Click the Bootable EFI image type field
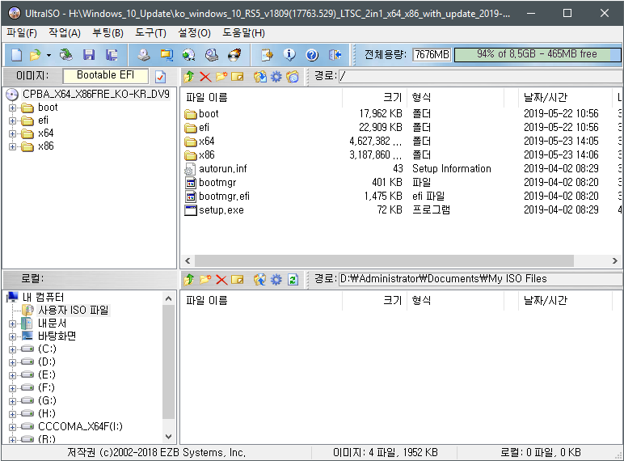The height and width of the screenshot is (461, 624). click(x=105, y=76)
